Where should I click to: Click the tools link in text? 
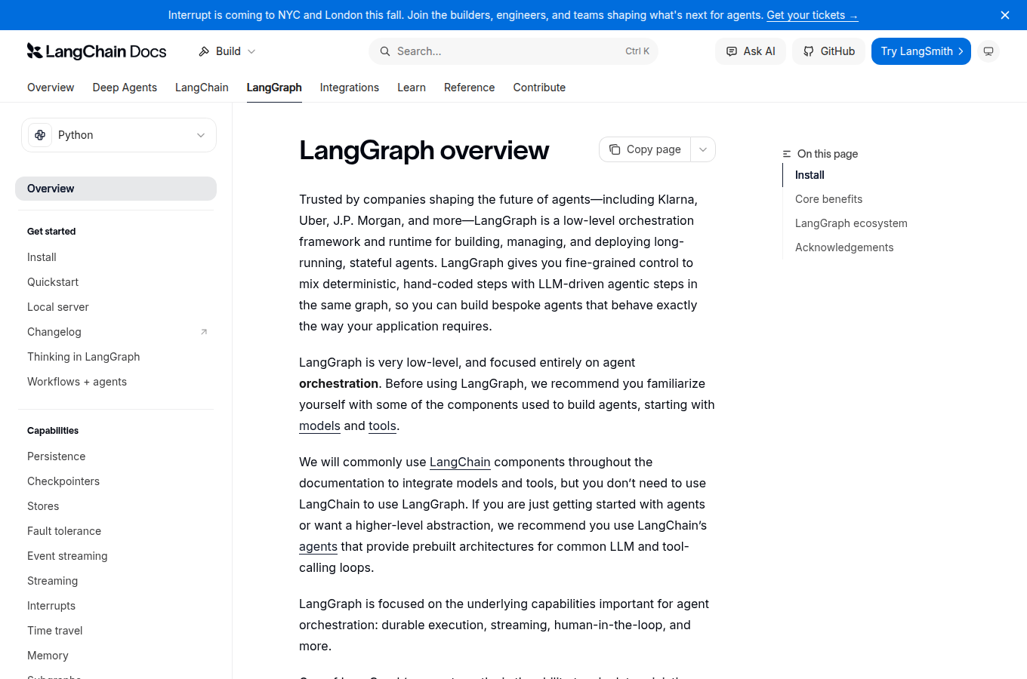coord(382,426)
